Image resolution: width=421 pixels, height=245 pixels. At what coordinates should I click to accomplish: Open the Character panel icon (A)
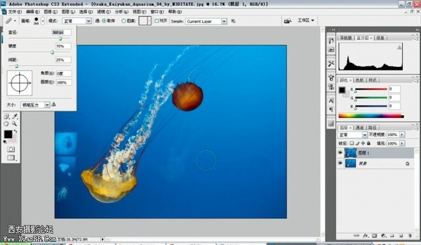(x=331, y=100)
